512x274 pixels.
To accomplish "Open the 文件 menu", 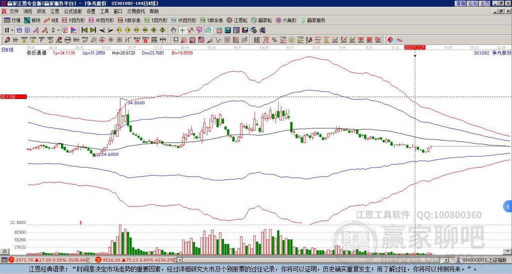I will click(14, 11).
